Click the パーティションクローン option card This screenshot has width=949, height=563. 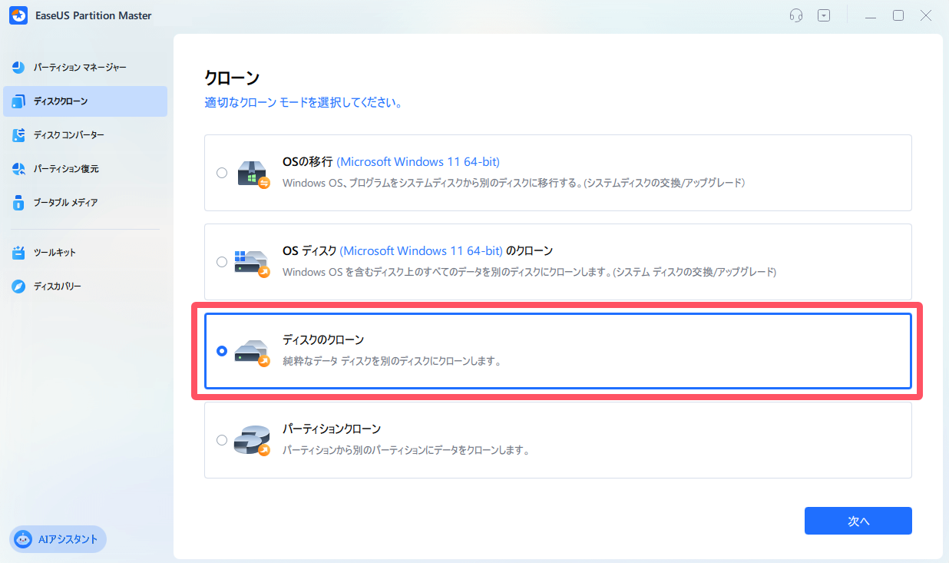pyautogui.click(x=558, y=439)
